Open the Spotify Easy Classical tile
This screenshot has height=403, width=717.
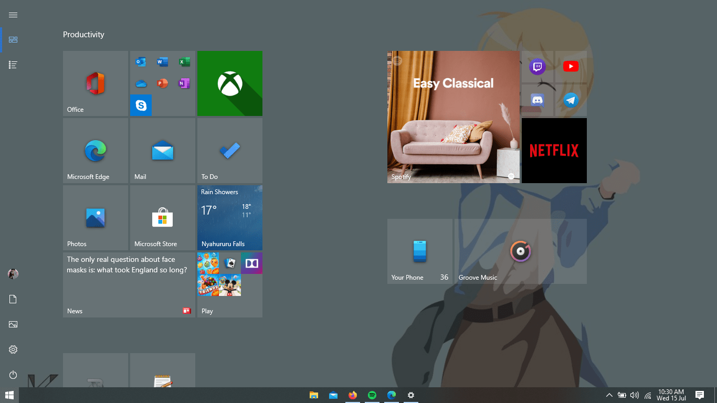coord(454,117)
